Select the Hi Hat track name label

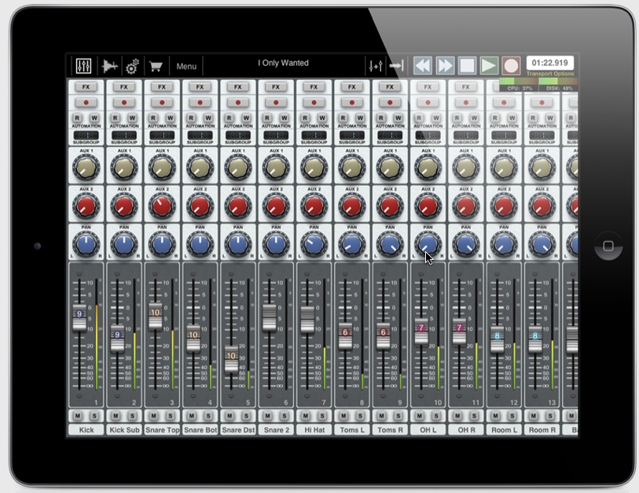pyautogui.click(x=314, y=430)
